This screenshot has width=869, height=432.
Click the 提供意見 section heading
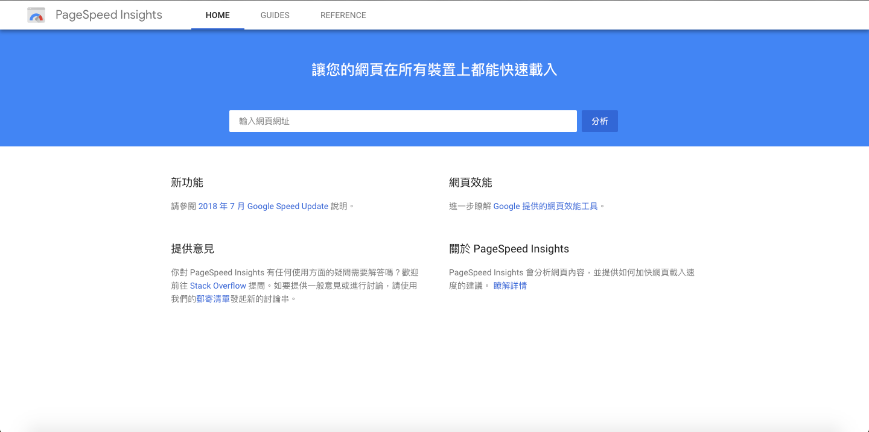click(193, 249)
